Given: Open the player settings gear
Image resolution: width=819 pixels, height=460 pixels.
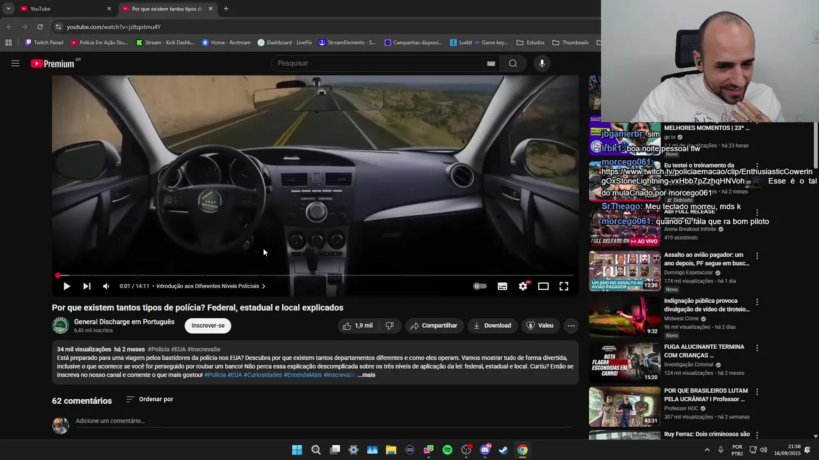Looking at the screenshot, I should [523, 286].
